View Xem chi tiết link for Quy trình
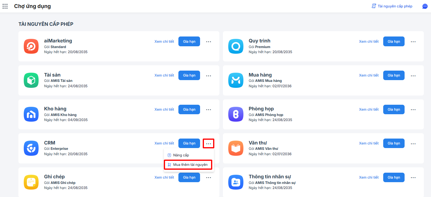The image size is (431, 197). click(x=369, y=42)
